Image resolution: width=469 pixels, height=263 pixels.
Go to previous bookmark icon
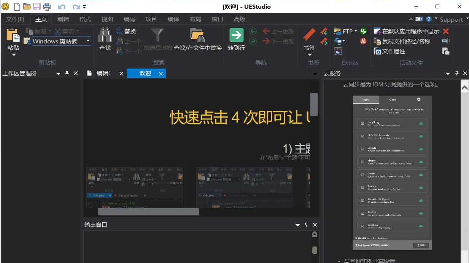[324, 31]
